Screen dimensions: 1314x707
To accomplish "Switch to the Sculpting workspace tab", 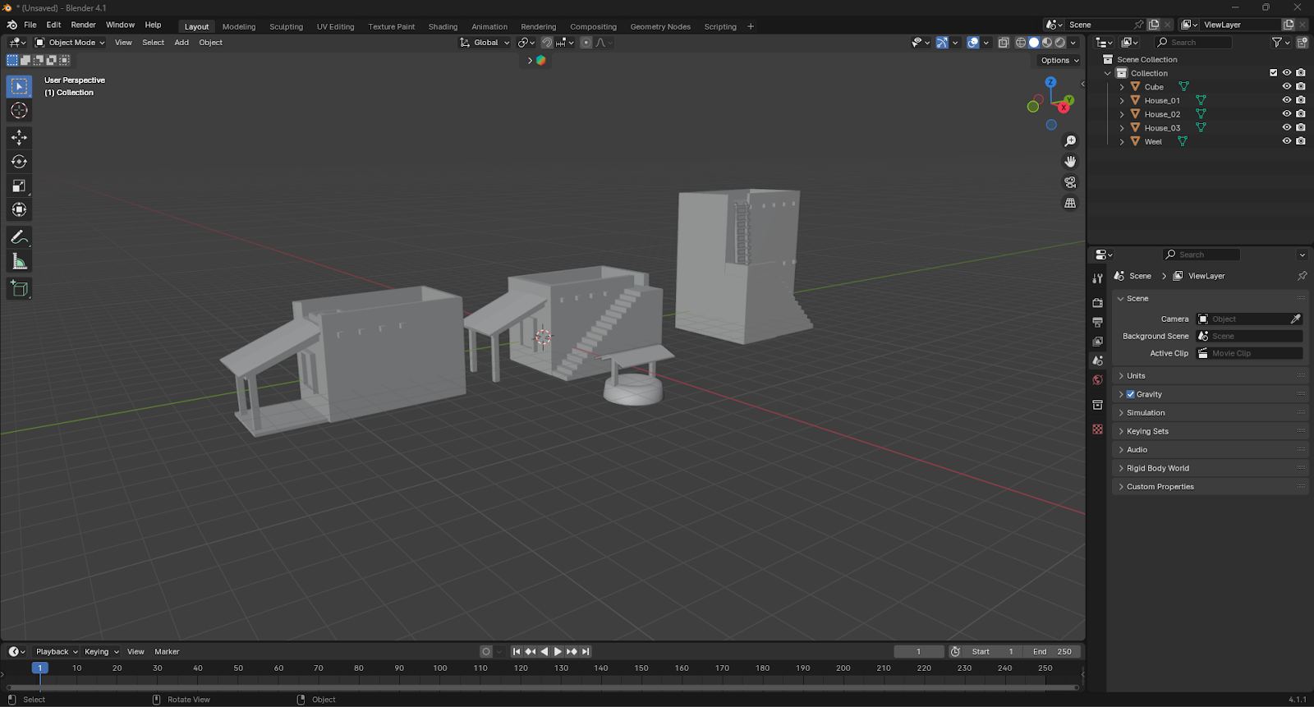I will coord(286,26).
